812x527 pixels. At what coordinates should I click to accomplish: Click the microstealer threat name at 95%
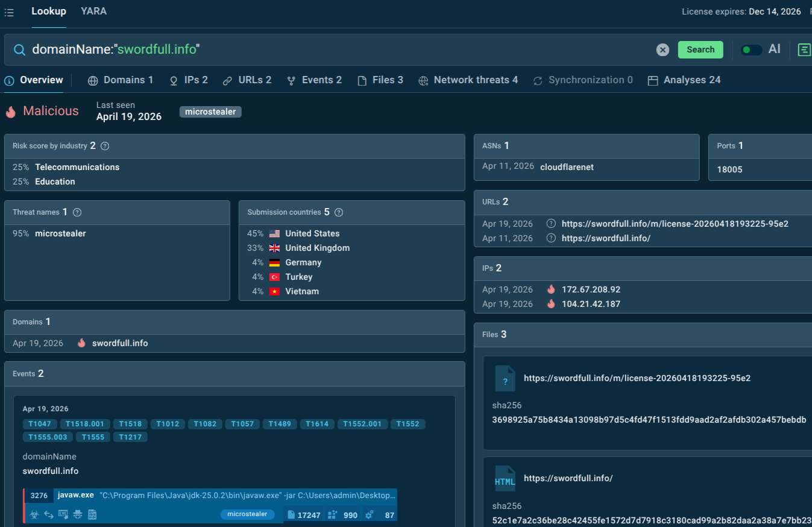click(60, 233)
